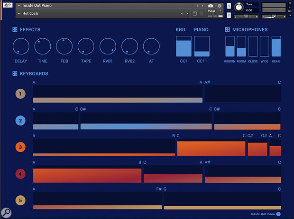This screenshot has width=294, height=219.
Task: Enable the Close microphone
Action: click(x=253, y=46)
